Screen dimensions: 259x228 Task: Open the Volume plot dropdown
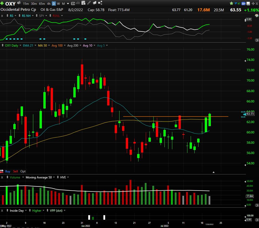(23, 177)
